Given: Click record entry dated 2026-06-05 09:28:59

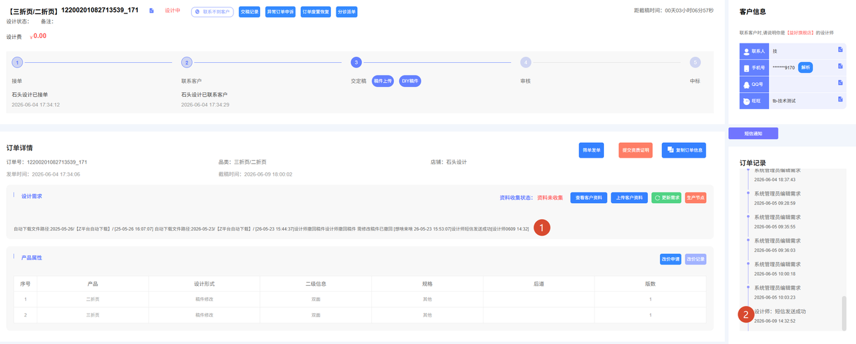Looking at the screenshot, I should click(x=777, y=198).
